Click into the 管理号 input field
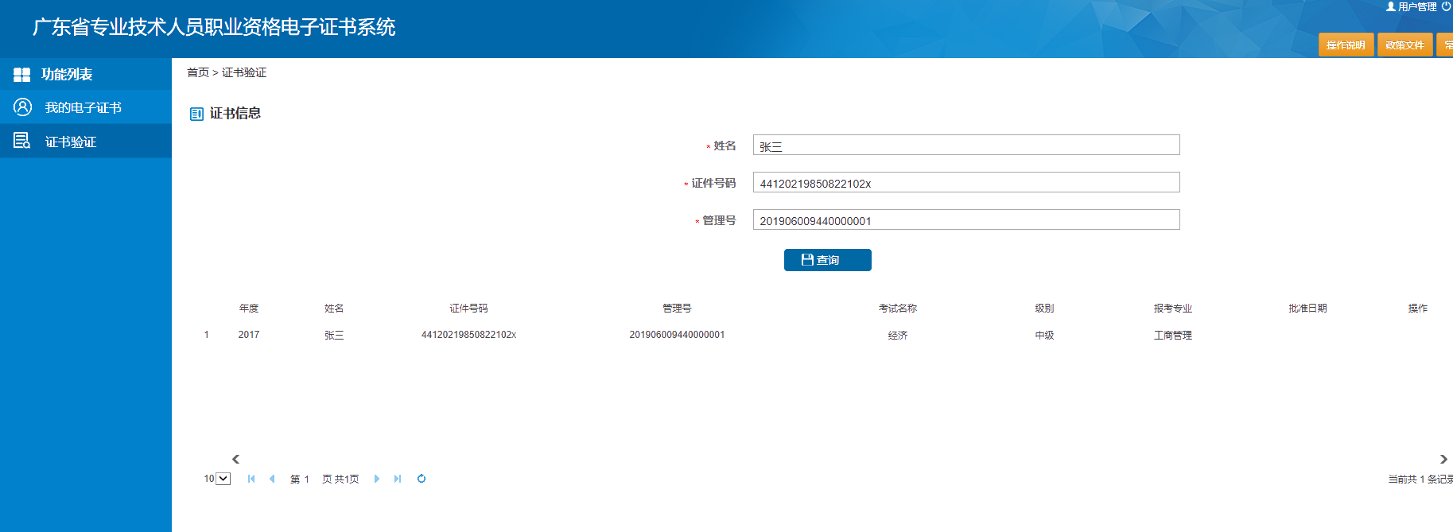 click(x=965, y=220)
